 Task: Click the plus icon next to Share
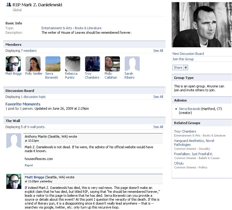click(186, 67)
